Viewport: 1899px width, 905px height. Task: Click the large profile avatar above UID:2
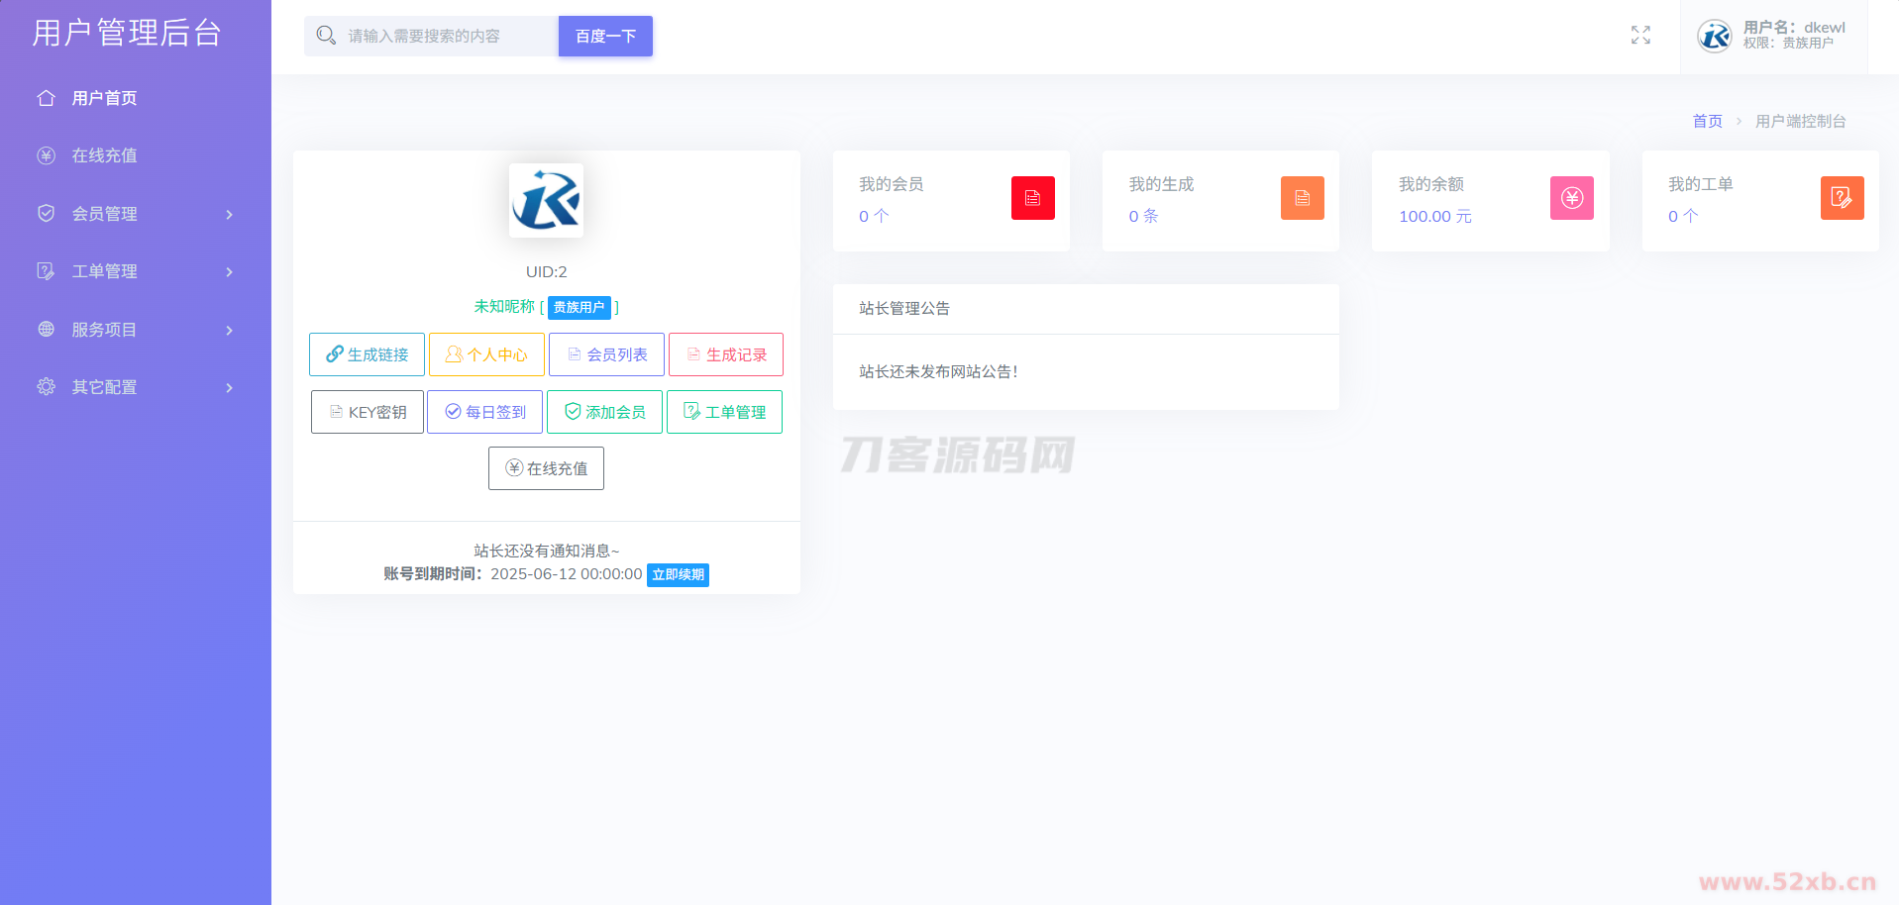pyautogui.click(x=546, y=200)
